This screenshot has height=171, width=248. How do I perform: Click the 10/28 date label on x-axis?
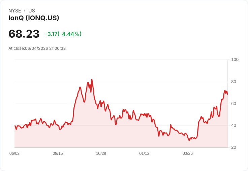[x=101, y=153]
